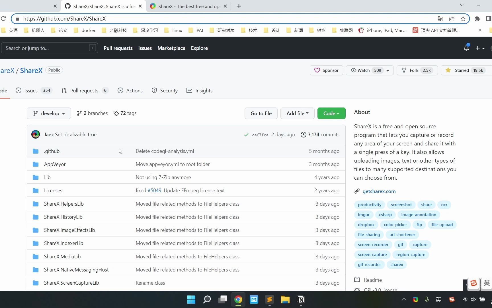Open the ShareX.MediaLib folder
The height and width of the screenshot is (308, 492).
coord(62,256)
